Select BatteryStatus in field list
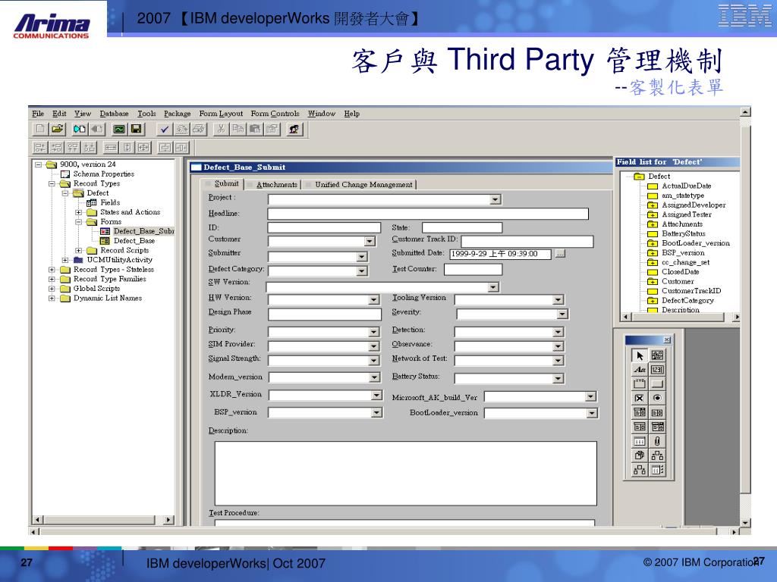The image size is (777, 582). (684, 233)
